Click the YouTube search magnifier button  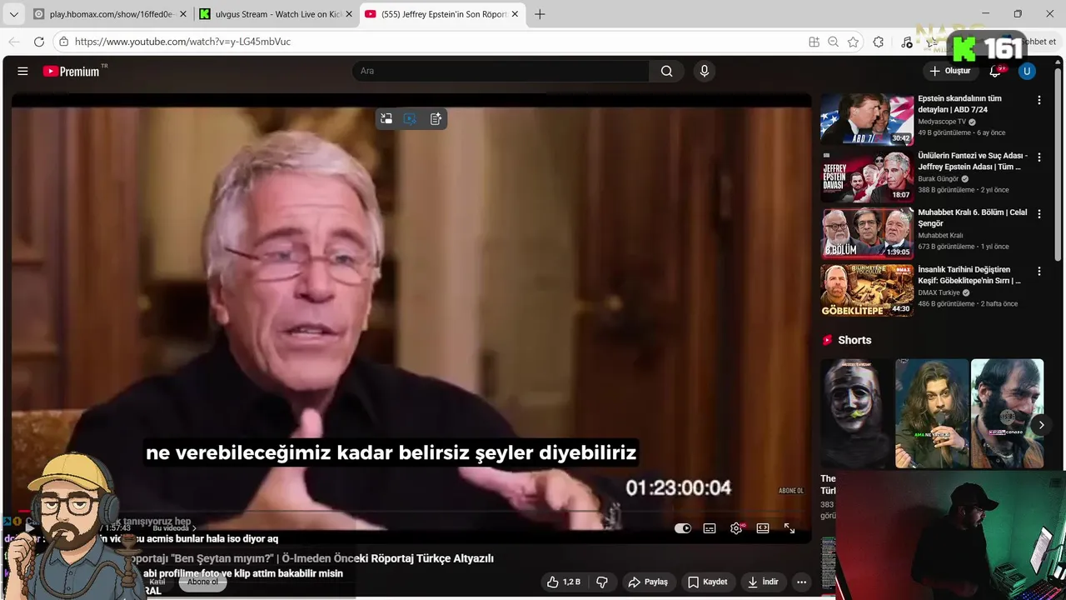[666, 72]
